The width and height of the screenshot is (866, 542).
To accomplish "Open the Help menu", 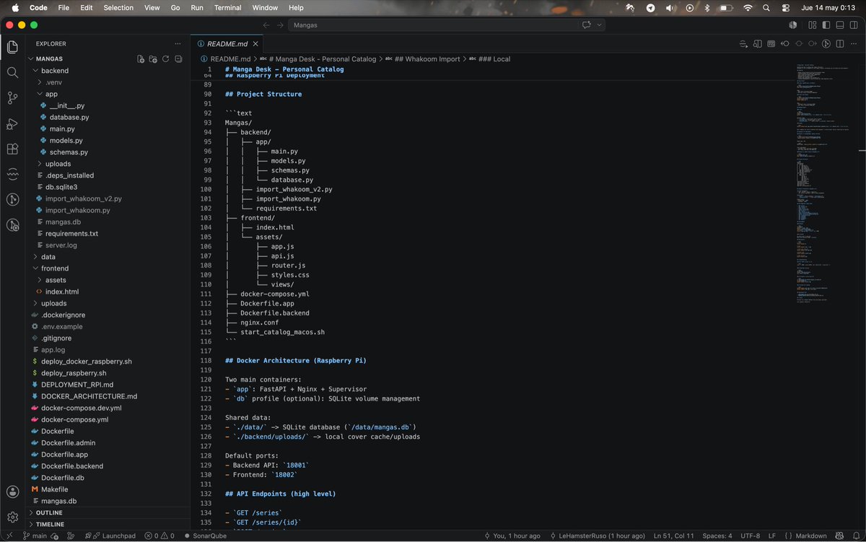I will point(296,7).
